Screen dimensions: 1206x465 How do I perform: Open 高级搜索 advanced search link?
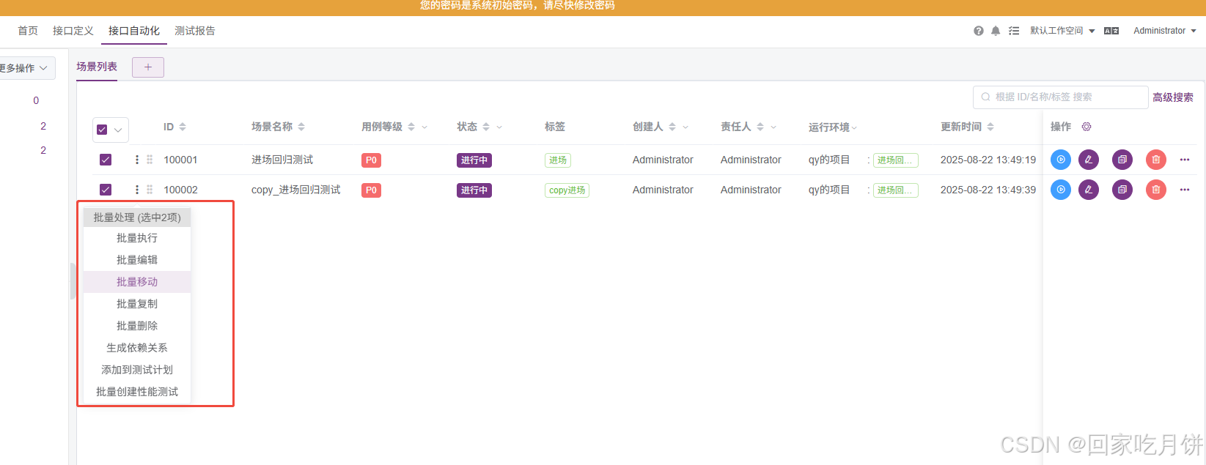point(1173,97)
